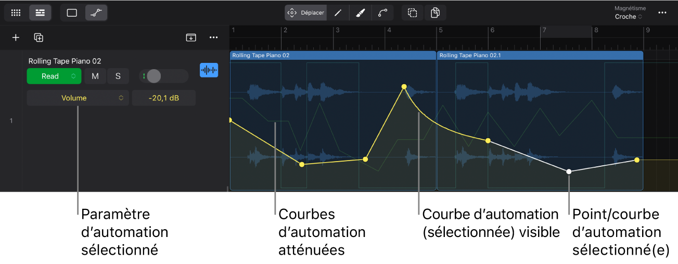Viewport: 678px width, 264px height.
Task: Duplicate the track with the duplicate icon
Action: tap(39, 37)
